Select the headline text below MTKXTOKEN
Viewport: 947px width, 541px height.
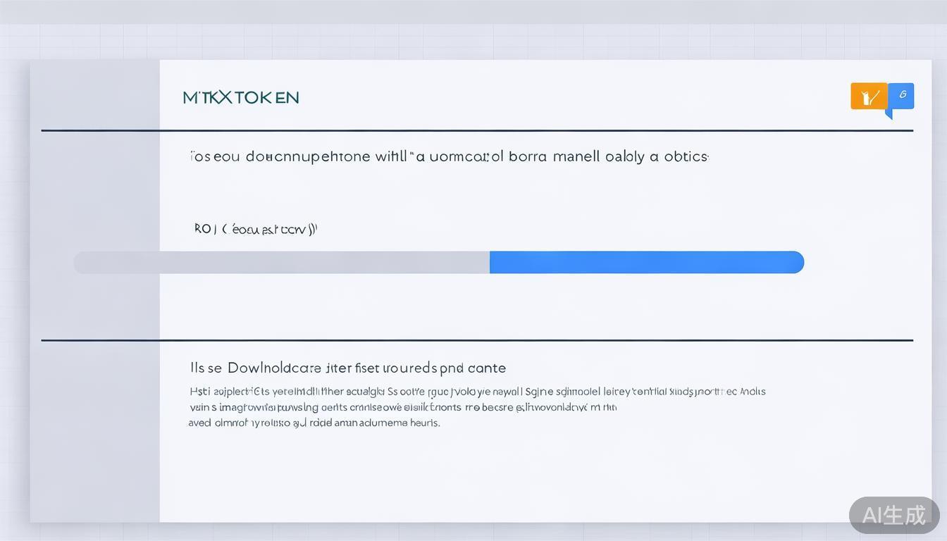[x=449, y=156]
